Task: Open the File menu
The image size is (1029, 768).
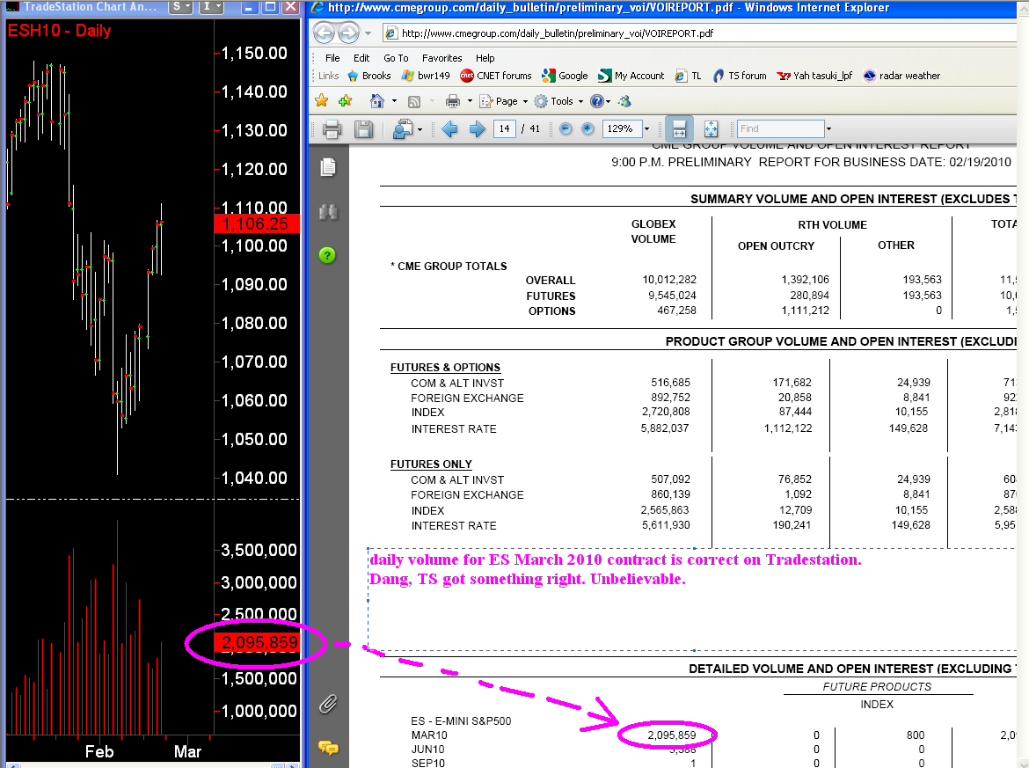Action: (332, 58)
